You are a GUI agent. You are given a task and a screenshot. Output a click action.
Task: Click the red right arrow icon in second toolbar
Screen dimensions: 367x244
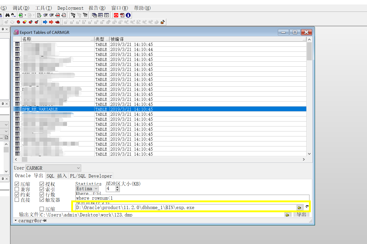[51, 22]
